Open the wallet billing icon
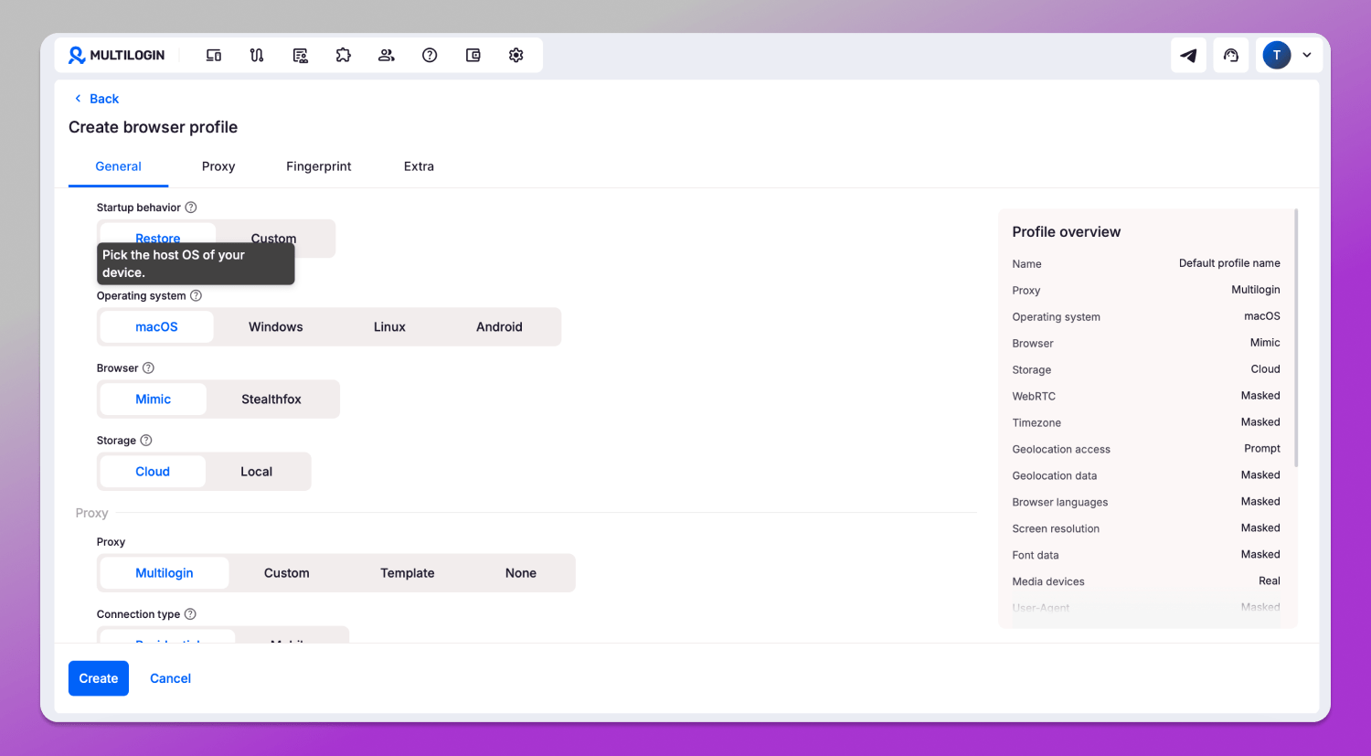Viewport: 1371px width, 756px height. click(x=473, y=55)
